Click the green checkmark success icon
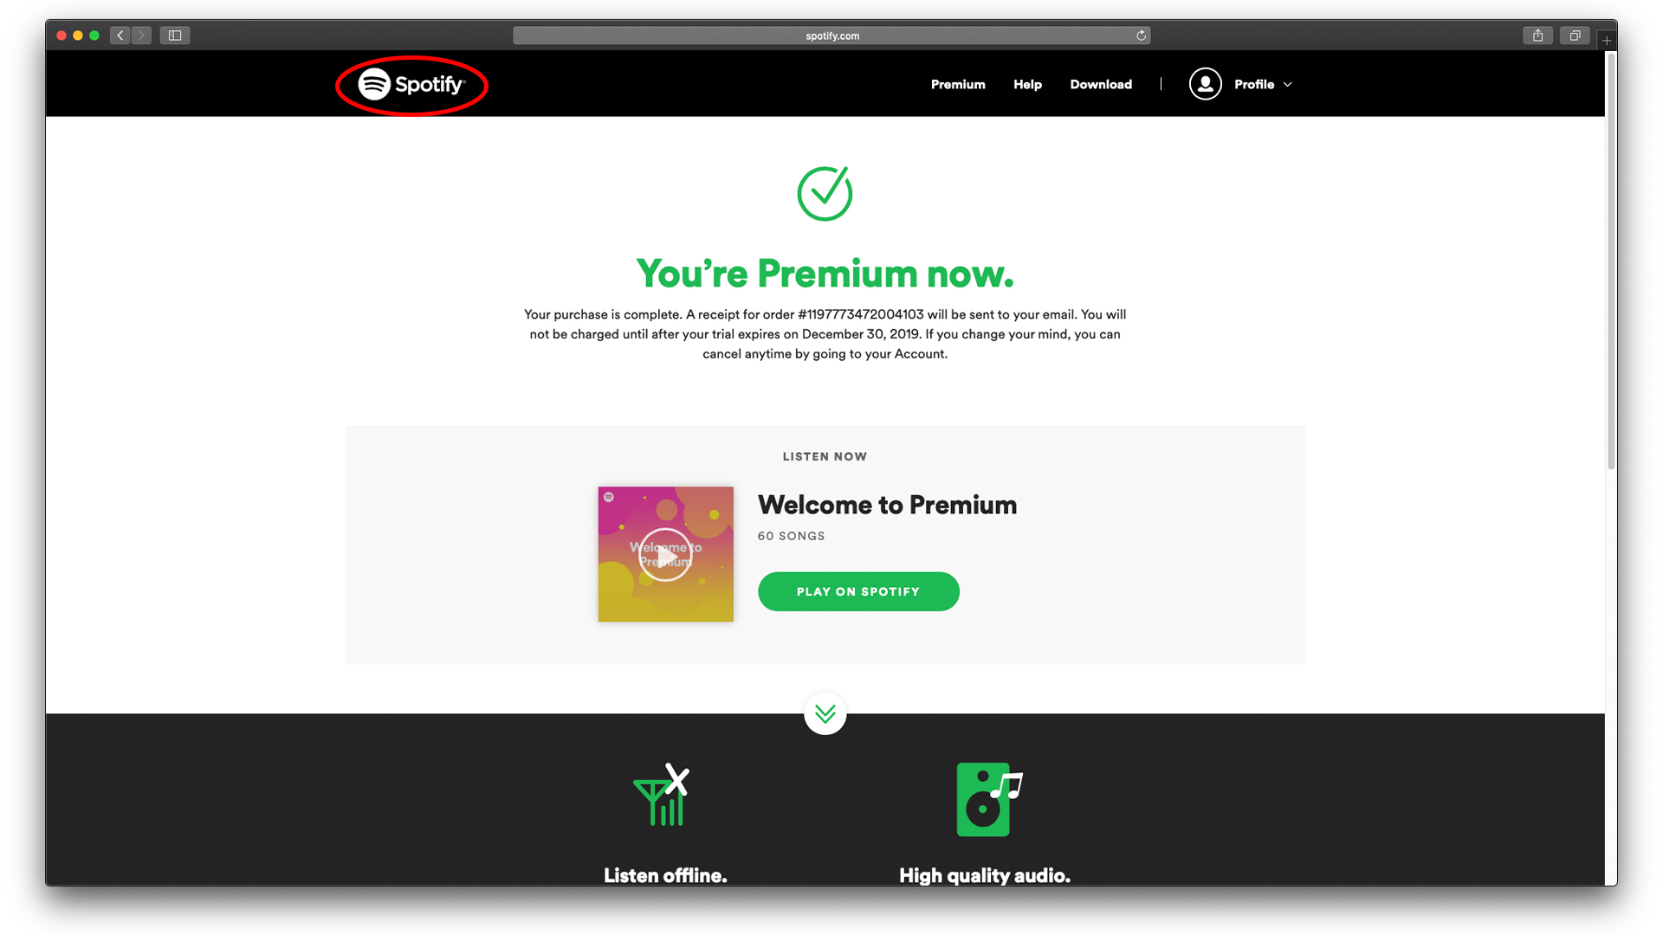The image size is (1663, 935). point(825,194)
